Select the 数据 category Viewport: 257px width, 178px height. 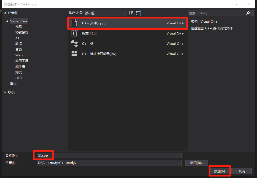(19, 44)
